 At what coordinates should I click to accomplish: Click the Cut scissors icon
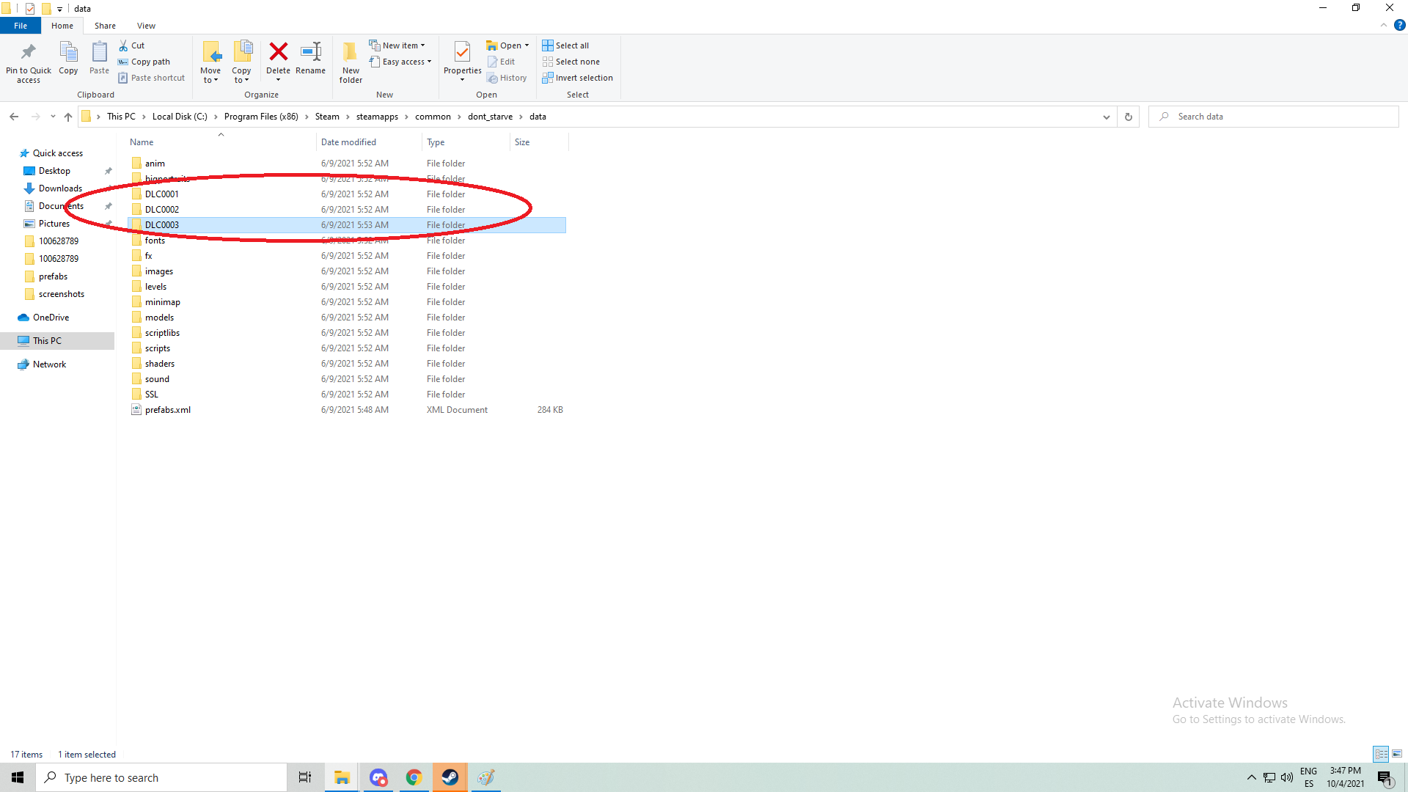click(x=123, y=45)
